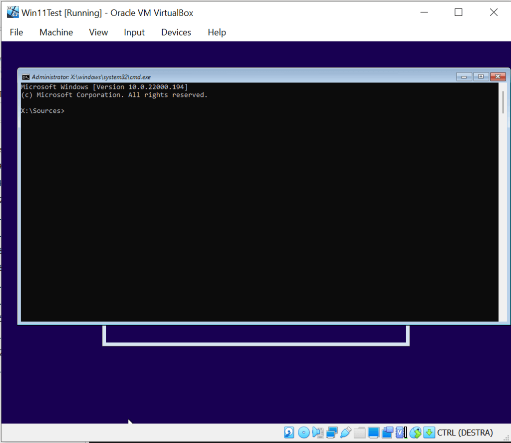Screen dimensions: 511x443
Task: Click the hard disk activity icon
Action: coord(289,433)
